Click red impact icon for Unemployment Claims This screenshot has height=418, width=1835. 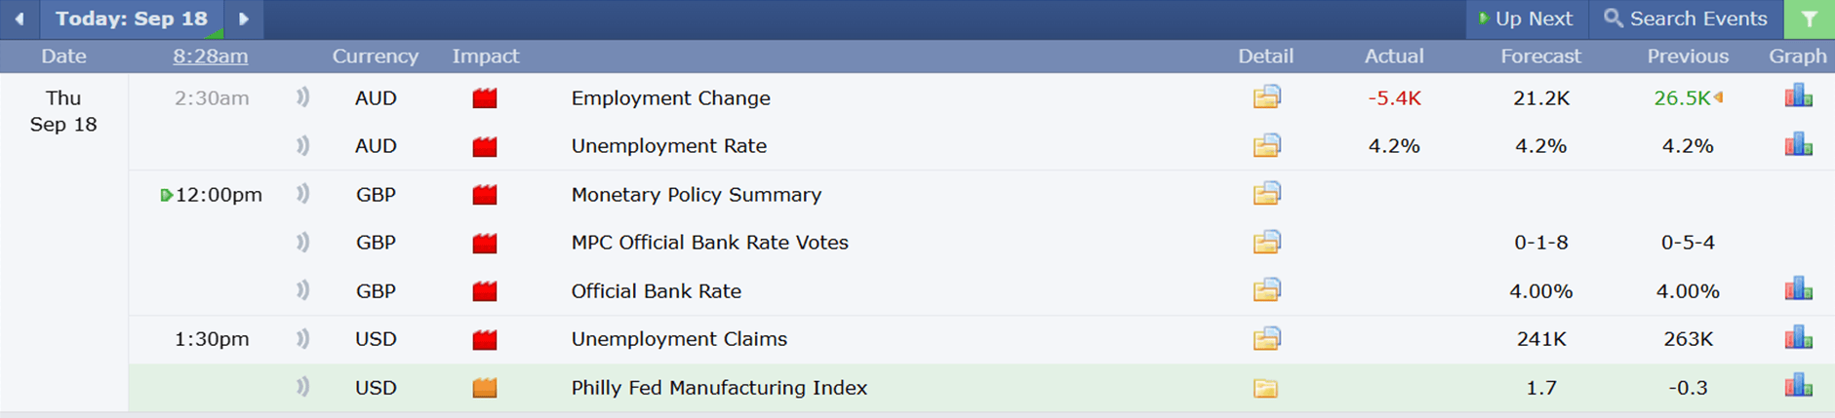point(485,339)
